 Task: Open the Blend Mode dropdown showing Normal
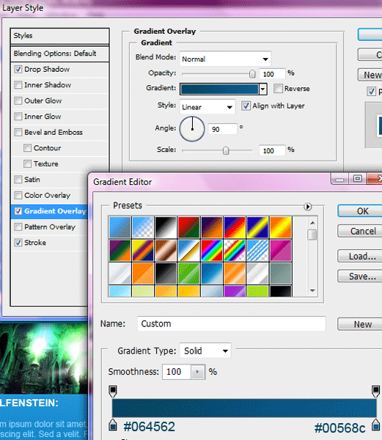pos(225,59)
